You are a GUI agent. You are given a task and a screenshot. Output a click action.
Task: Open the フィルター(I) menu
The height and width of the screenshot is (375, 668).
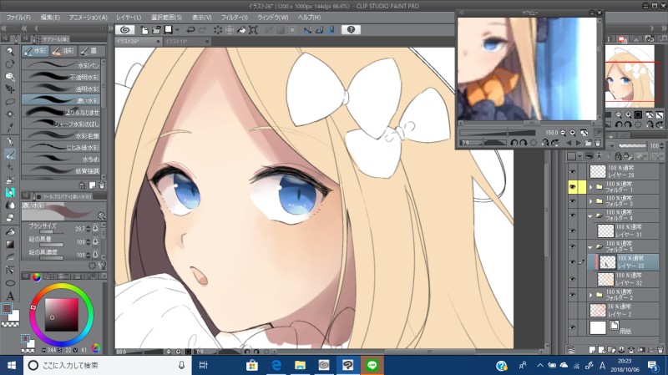tap(235, 18)
